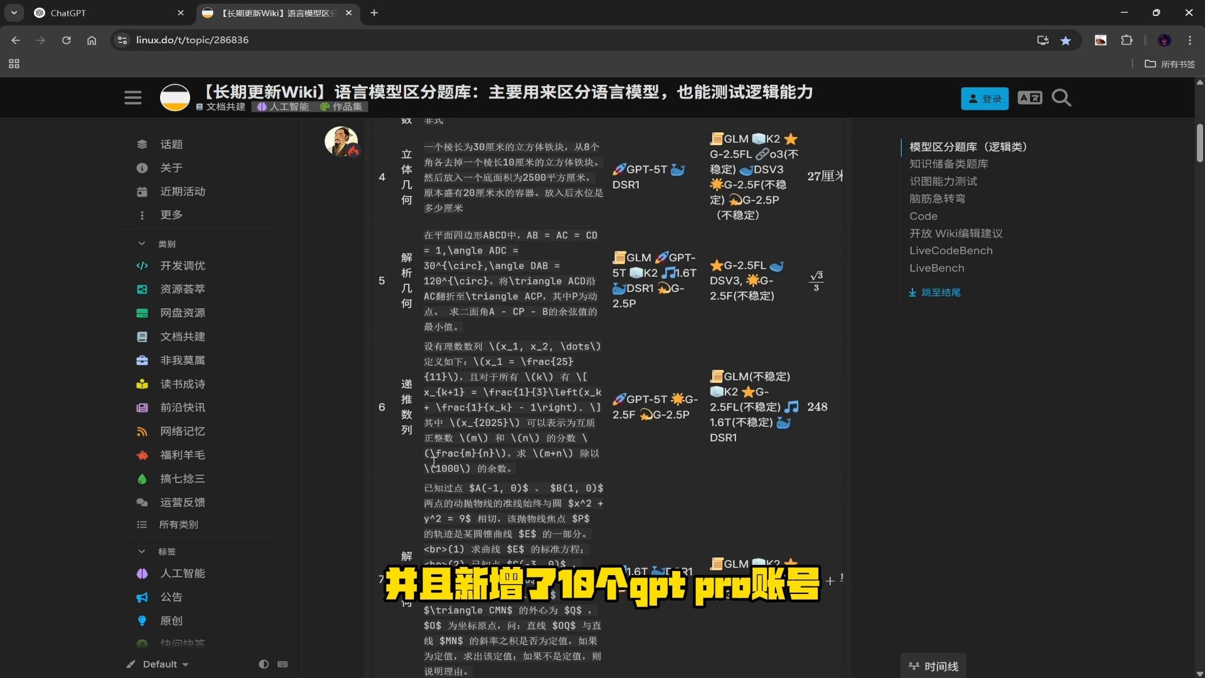Open the hamburger sidebar menu
Viewport: 1205px width, 678px height.
coord(132,98)
